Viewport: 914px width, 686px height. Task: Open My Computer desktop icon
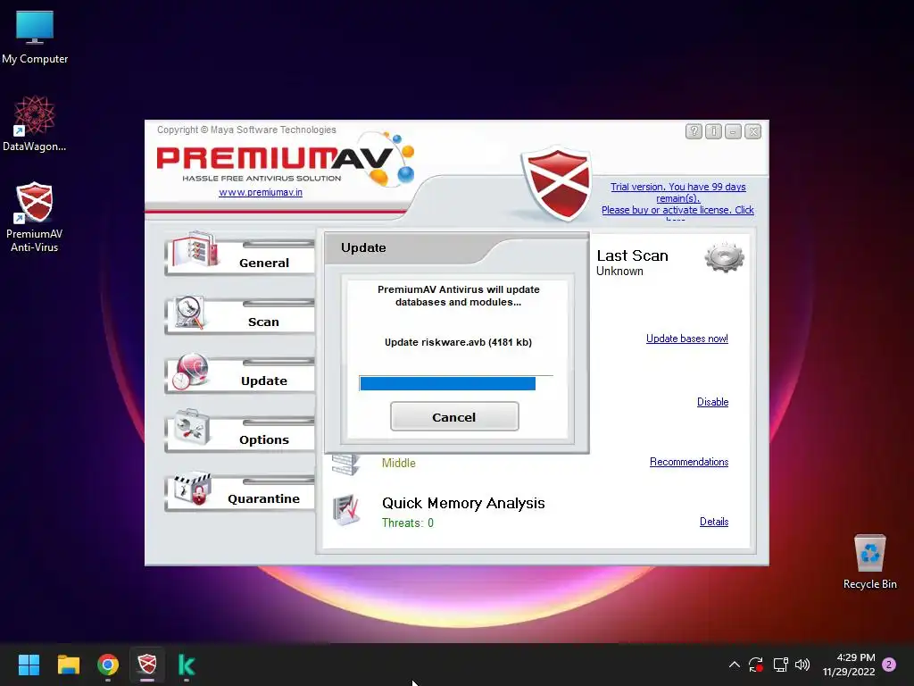[x=35, y=37]
